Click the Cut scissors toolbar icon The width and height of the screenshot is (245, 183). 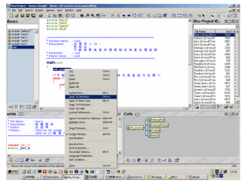(49, 16)
